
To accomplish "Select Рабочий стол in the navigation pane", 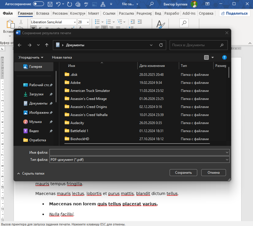I will 38,85.
